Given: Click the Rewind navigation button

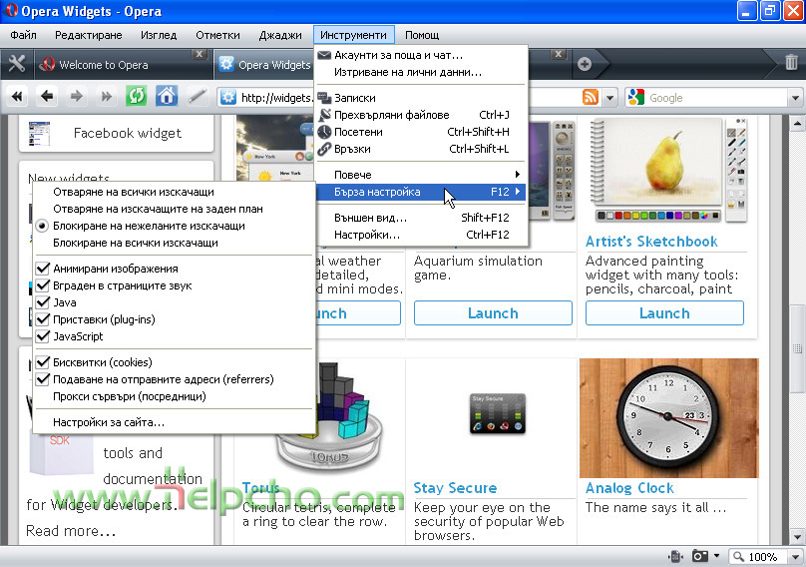Looking at the screenshot, I should pos(17,96).
